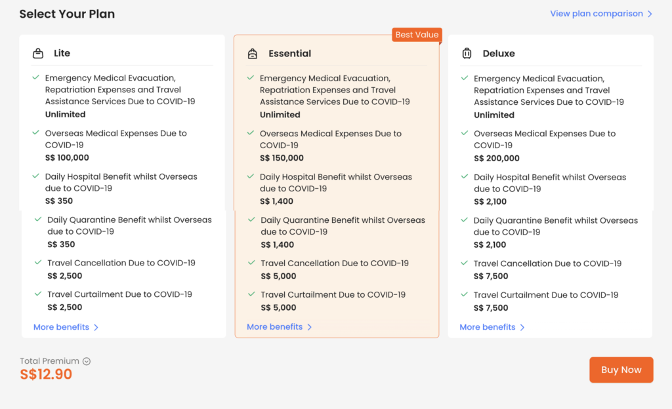Click the Lite Travel Cancellation checkmark
Image resolution: width=672 pixels, height=409 pixels.
pyautogui.click(x=37, y=262)
